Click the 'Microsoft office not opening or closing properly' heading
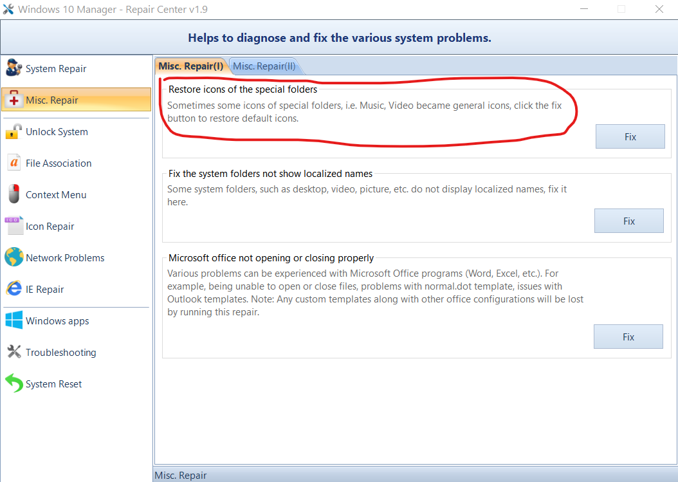678x482 pixels. (271, 258)
